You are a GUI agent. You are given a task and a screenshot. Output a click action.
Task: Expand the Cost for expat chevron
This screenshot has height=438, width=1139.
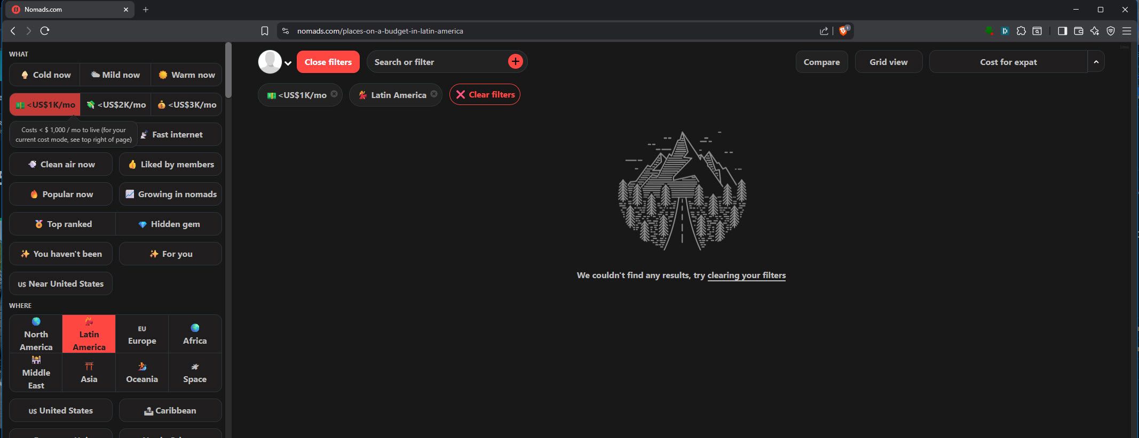(1096, 62)
